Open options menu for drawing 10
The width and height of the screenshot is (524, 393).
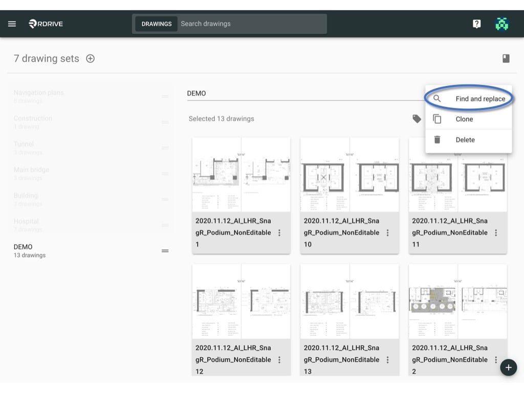388,233
